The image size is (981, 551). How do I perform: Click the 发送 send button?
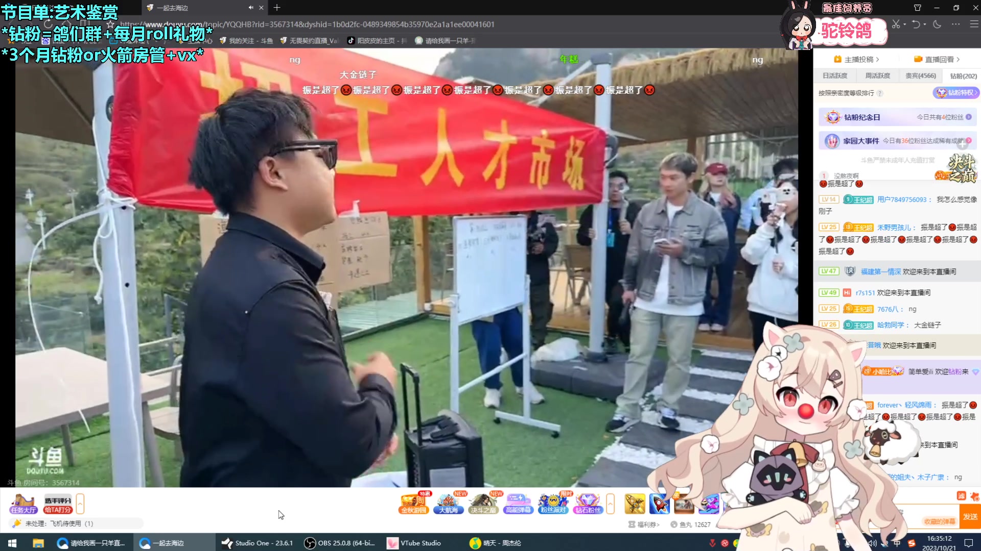pyautogui.click(x=970, y=517)
